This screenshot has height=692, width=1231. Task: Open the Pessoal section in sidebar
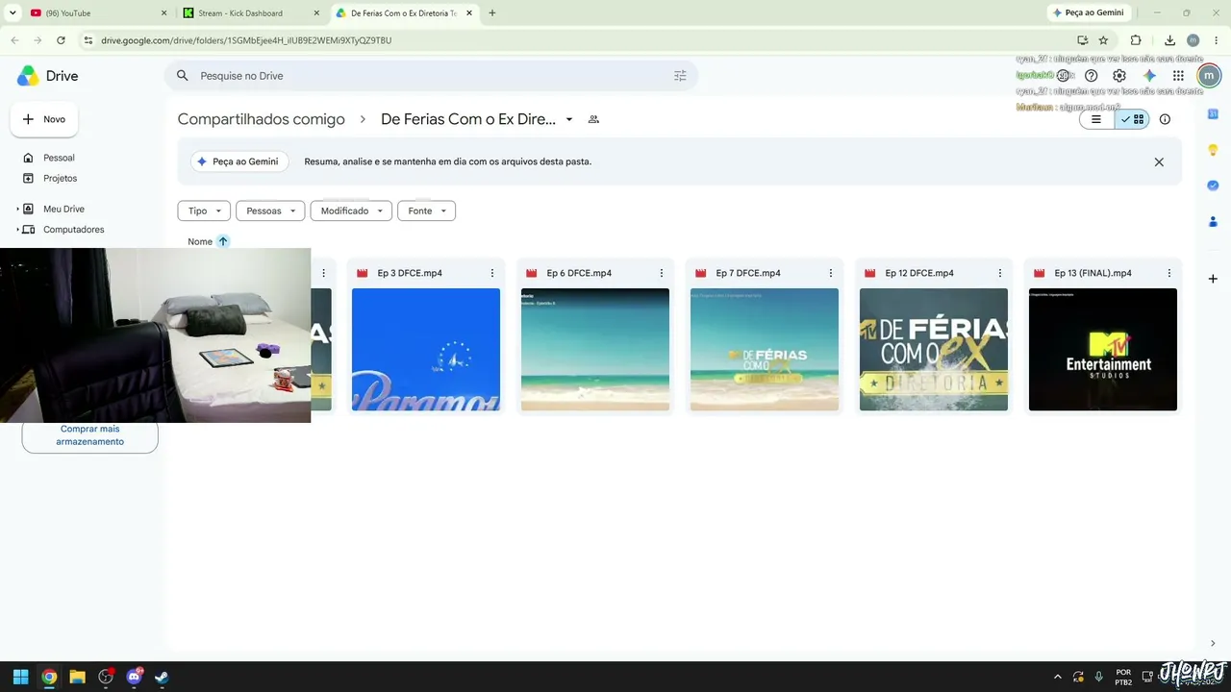point(59,158)
